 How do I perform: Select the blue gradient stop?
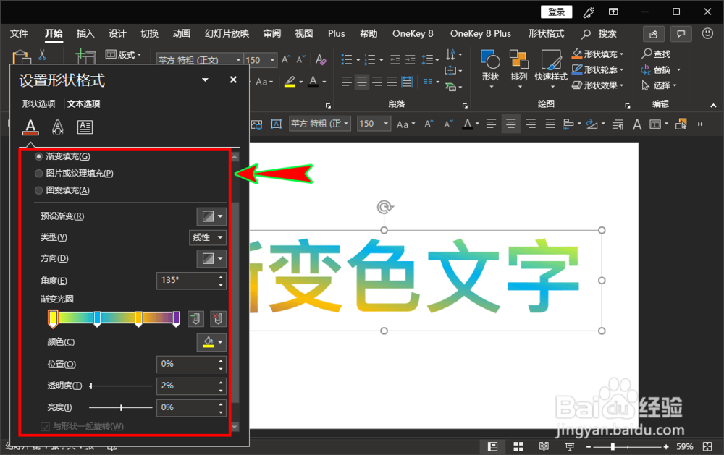[x=97, y=318]
